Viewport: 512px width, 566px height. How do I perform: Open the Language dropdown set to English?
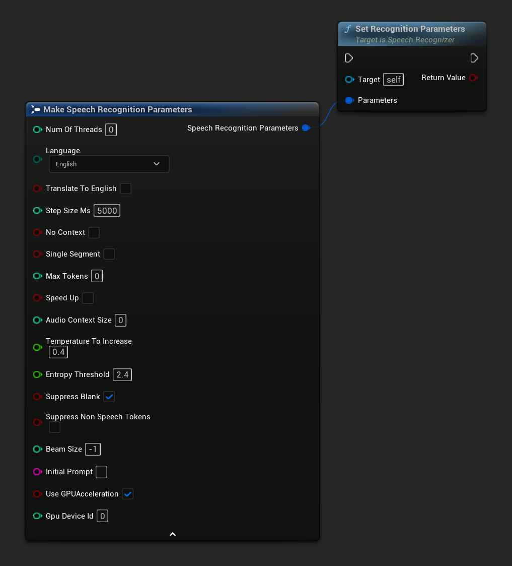tap(109, 164)
